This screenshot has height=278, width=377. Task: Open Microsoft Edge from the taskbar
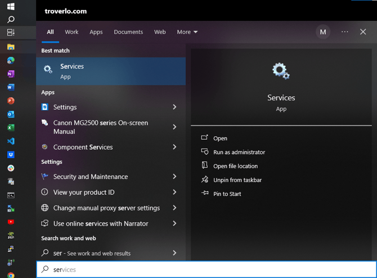click(11, 60)
